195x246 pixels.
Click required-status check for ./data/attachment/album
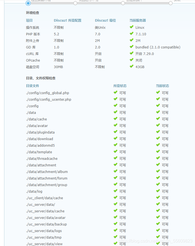tap(115, 171)
